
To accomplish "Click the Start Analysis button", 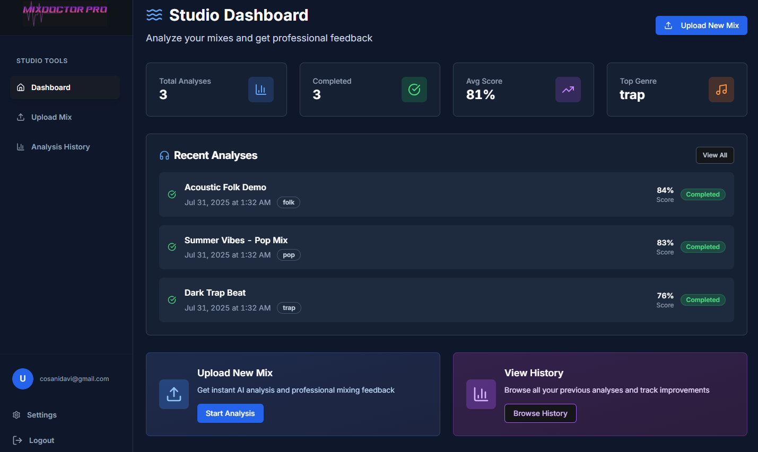I will [x=230, y=413].
